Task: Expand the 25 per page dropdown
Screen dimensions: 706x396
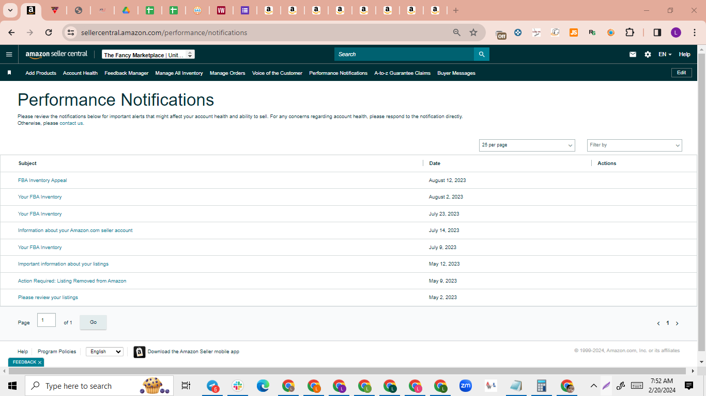Action: (x=527, y=145)
